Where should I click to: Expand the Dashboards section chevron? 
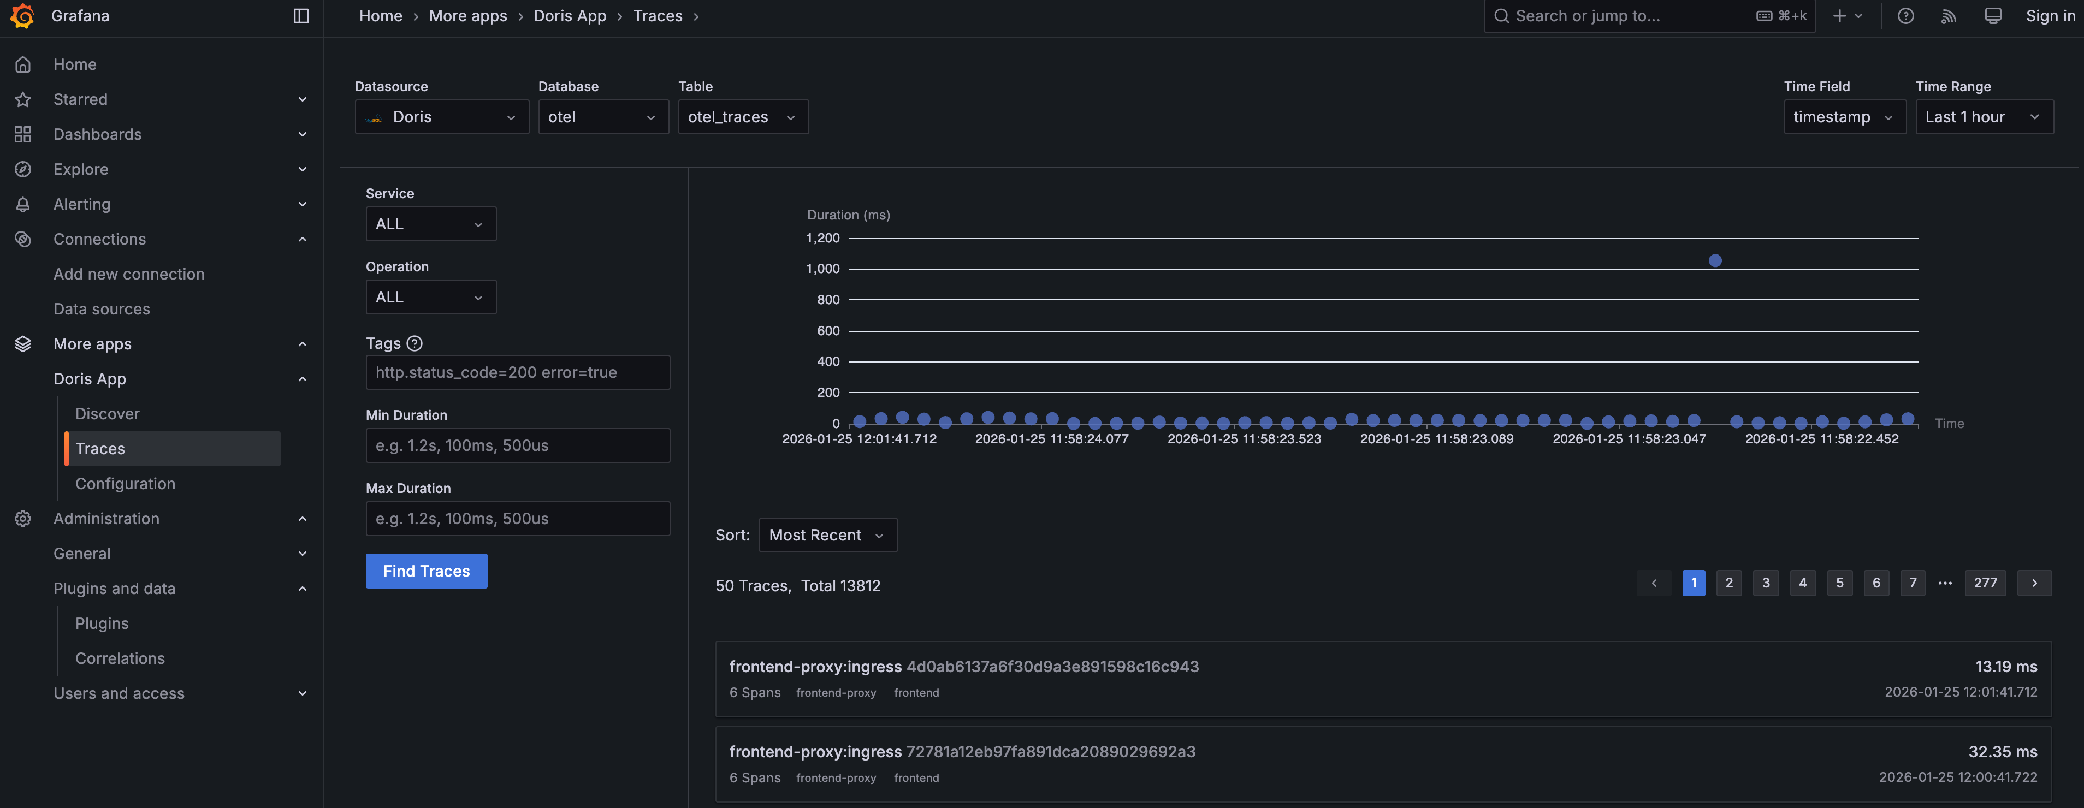pos(303,134)
